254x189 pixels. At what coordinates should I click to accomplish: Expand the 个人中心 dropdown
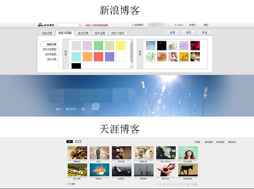pyautogui.click(x=179, y=25)
